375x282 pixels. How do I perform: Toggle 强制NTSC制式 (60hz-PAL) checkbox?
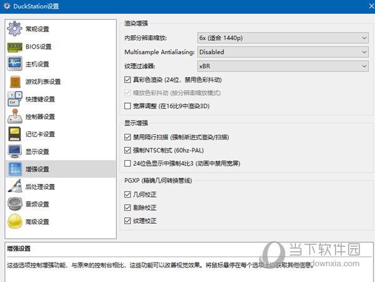[x=127, y=150]
